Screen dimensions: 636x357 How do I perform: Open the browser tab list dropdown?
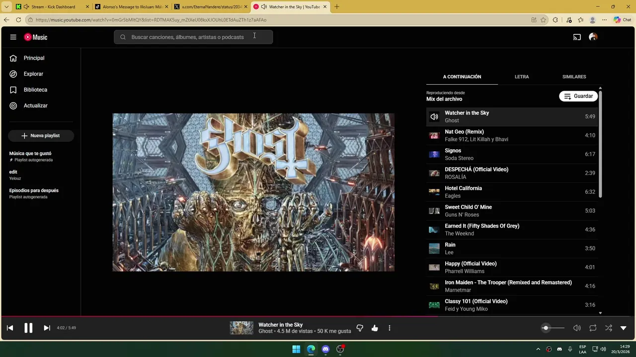(x=6, y=7)
